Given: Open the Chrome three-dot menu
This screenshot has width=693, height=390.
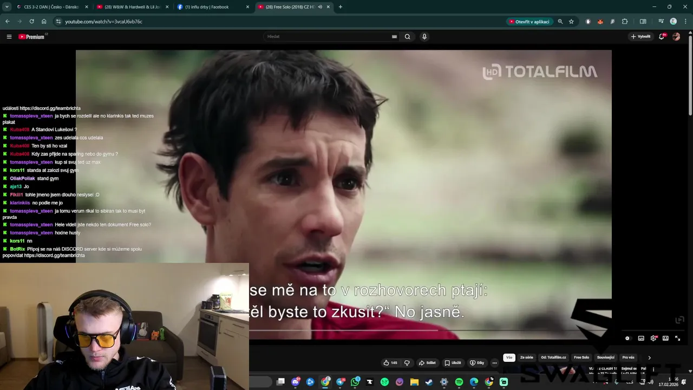Looking at the screenshot, I should (685, 22).
